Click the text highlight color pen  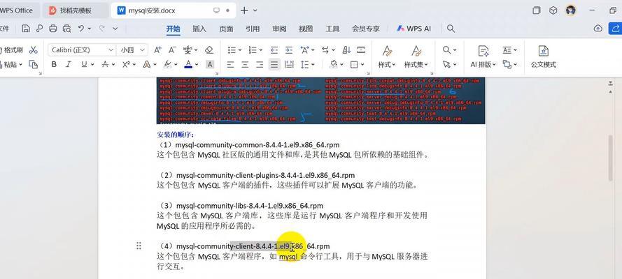click(168, 64)
